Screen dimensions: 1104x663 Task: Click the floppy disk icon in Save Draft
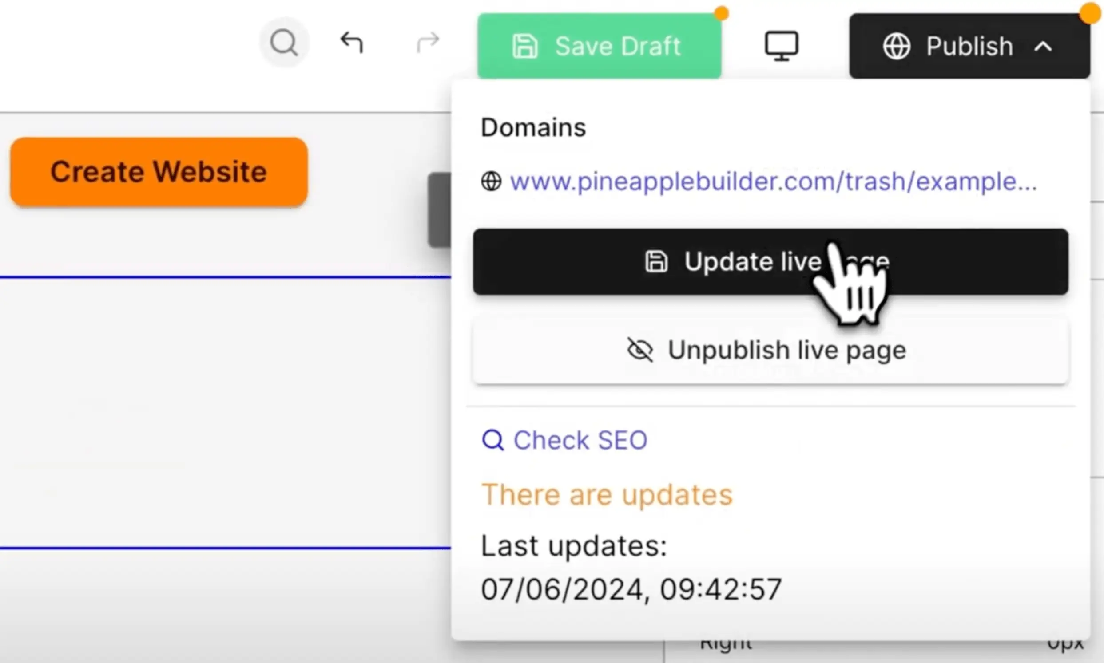525,47
